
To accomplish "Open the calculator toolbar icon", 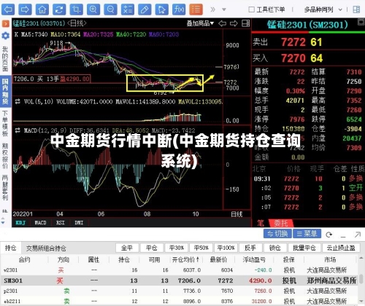I will [127, 9].
